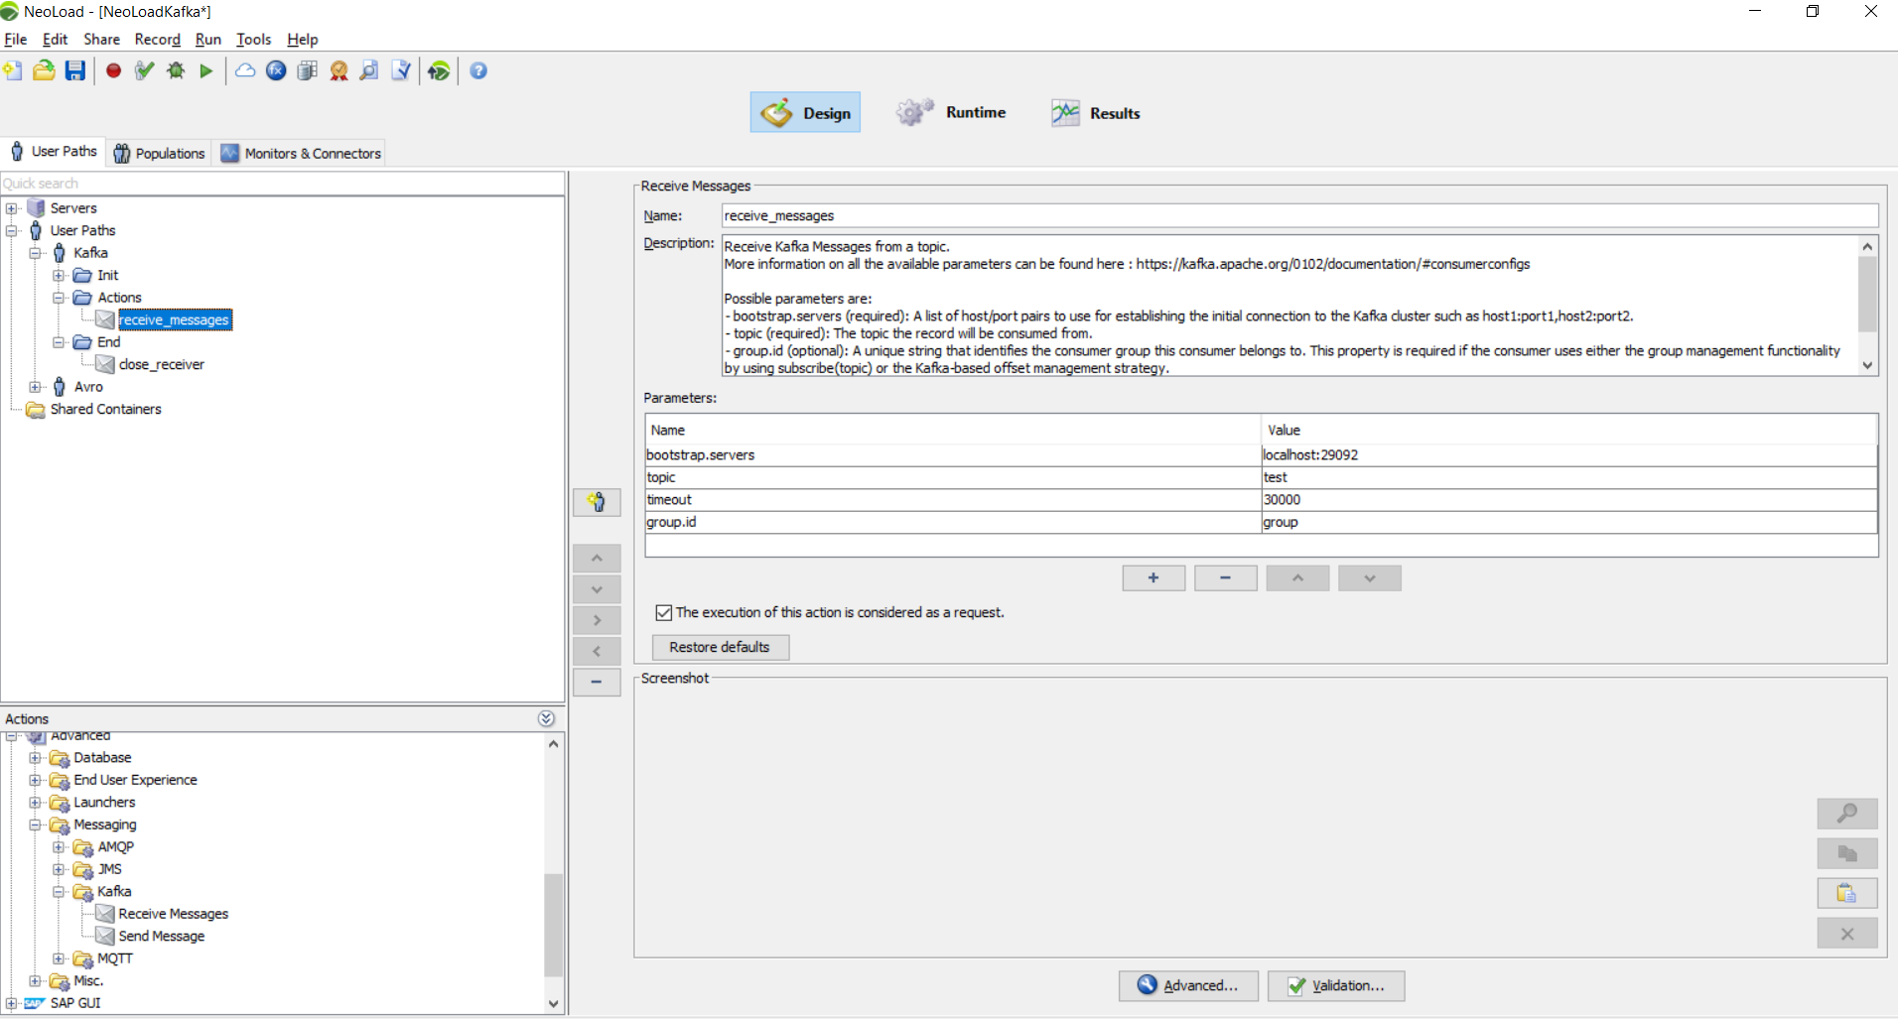Expand the Servers tree node
Viewport: 1898px width, 1019px height.
(12, 207)
